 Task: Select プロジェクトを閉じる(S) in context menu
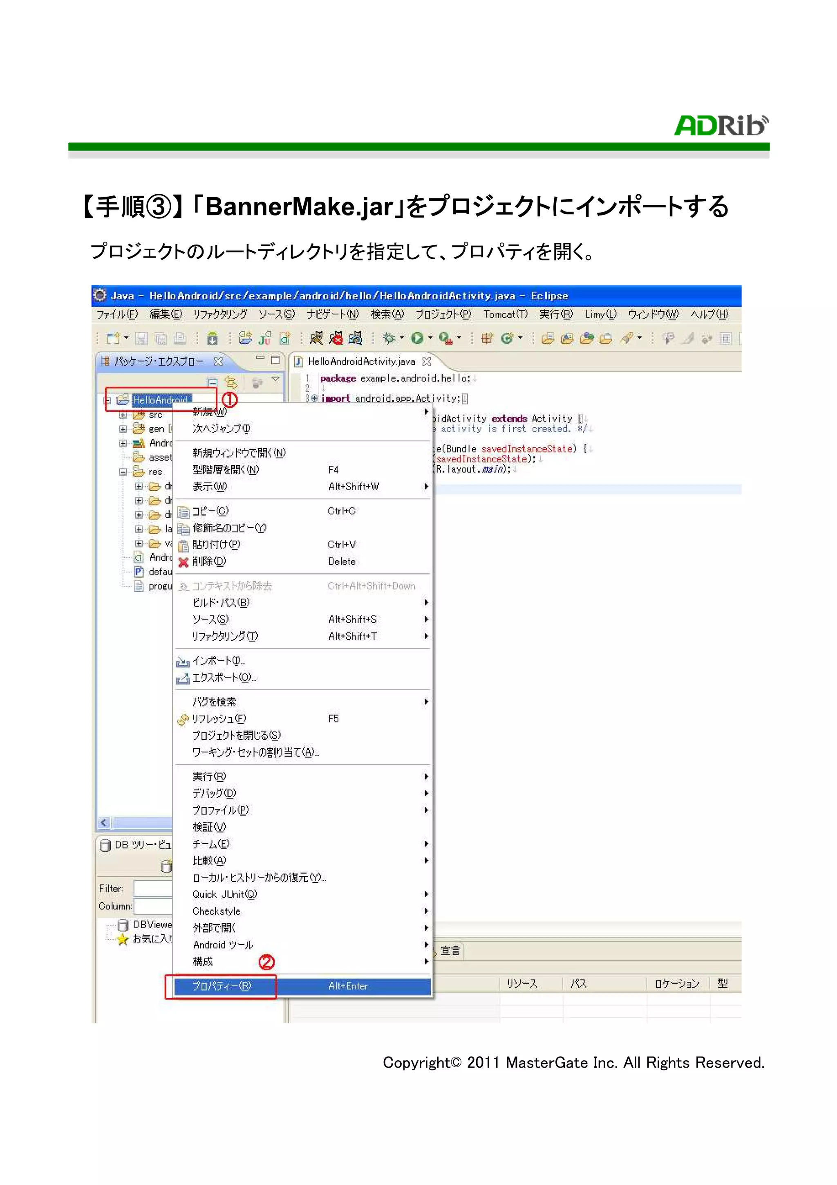tap(303, 736)
